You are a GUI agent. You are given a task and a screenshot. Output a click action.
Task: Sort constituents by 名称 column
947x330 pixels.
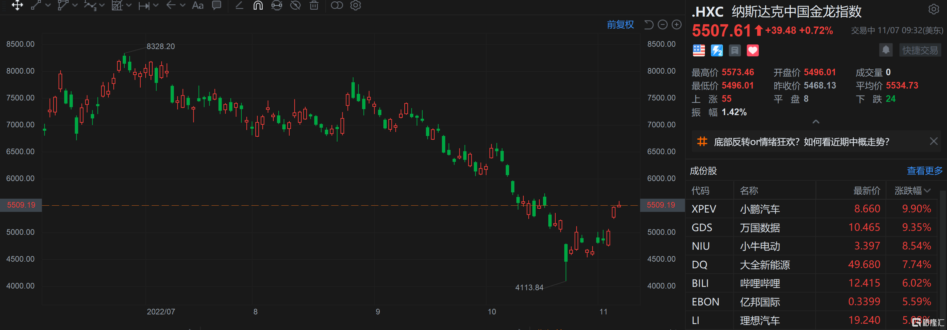coord(749,191)
